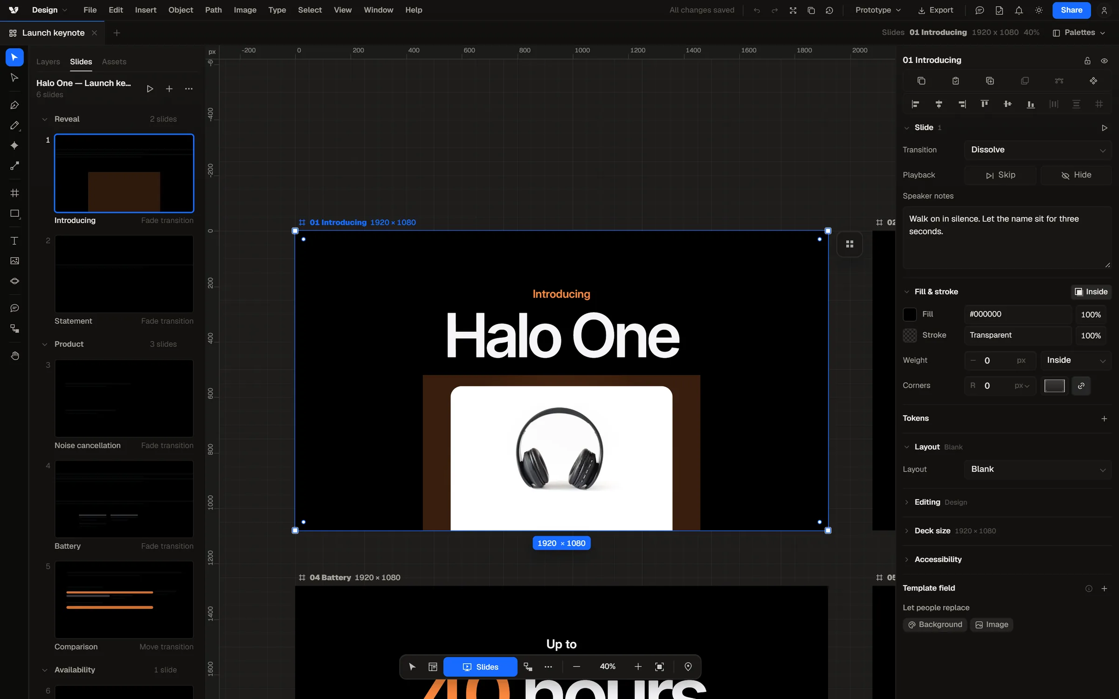Image resolution: width=1119 pixels, height=699 pixels.
Task: Click align left icon in right panel
Action: 915,104
